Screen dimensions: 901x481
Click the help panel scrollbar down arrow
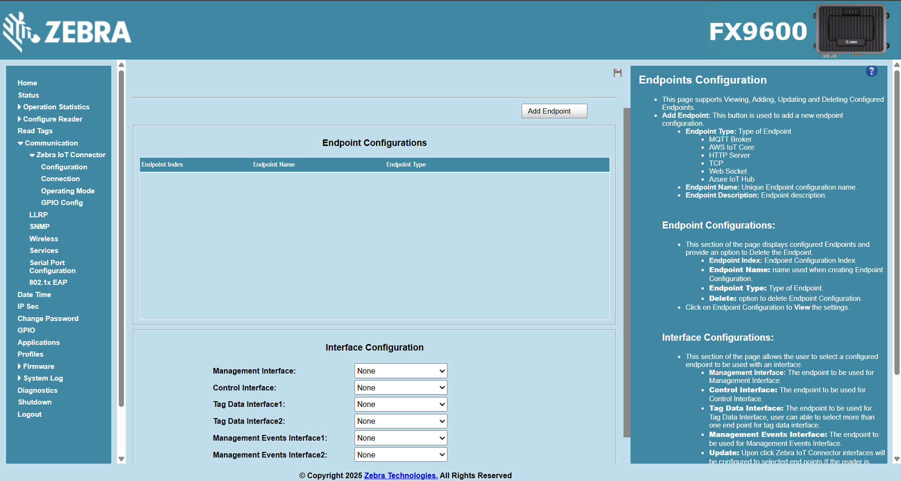(x=897, y=459)
